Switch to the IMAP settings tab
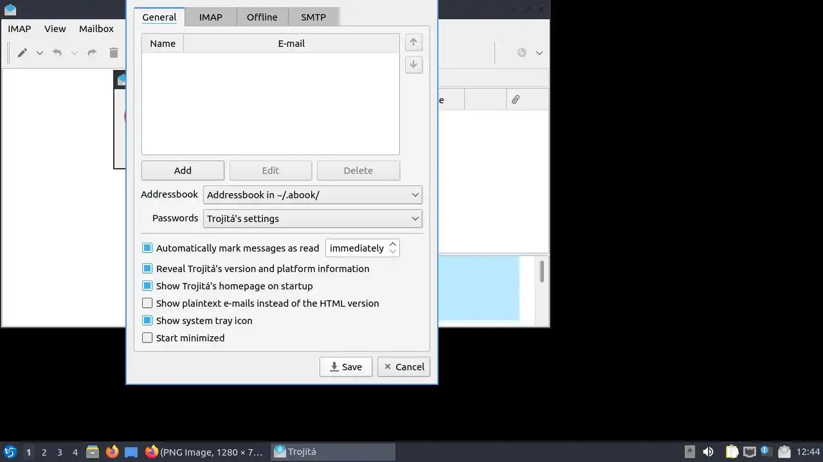Image resolution: width=823 pixels, height=462 pixels. click(210, 17)
